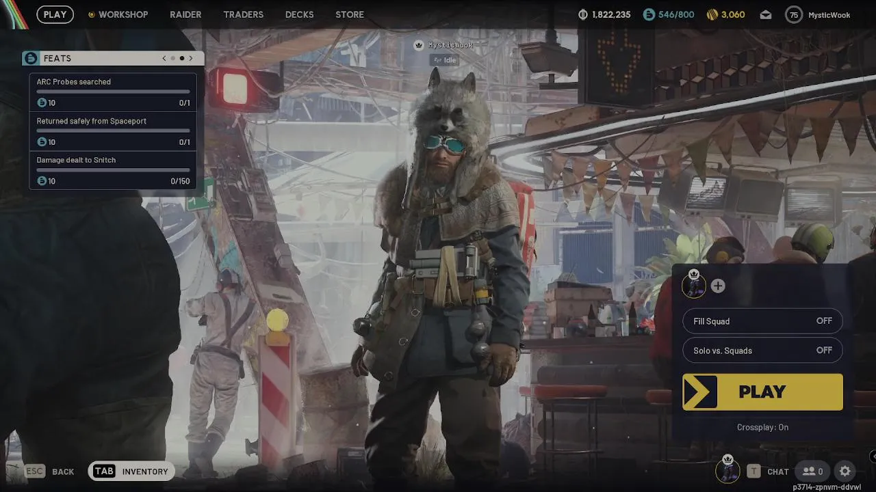Switch to the RAIDER tab
876x492 pixels.
pos(185,14)
